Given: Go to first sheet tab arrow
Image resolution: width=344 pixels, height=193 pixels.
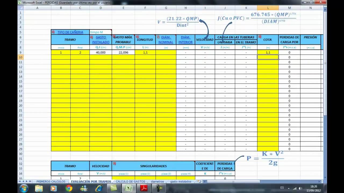Looking at the screenshot, I should [20, 181].
